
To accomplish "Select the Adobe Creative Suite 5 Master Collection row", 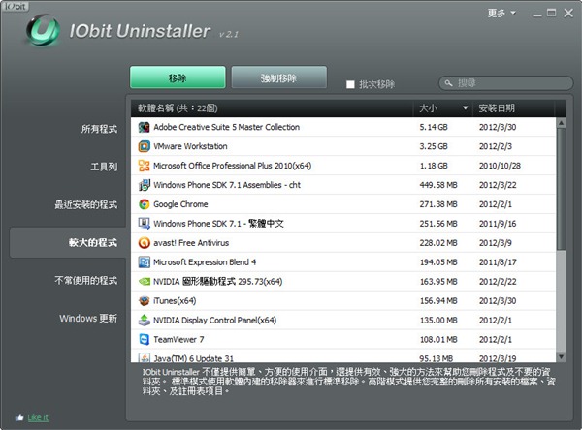I will (343, 127).
